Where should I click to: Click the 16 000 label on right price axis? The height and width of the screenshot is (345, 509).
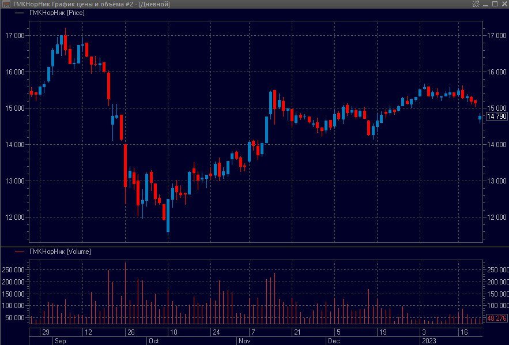pos(497,72)
